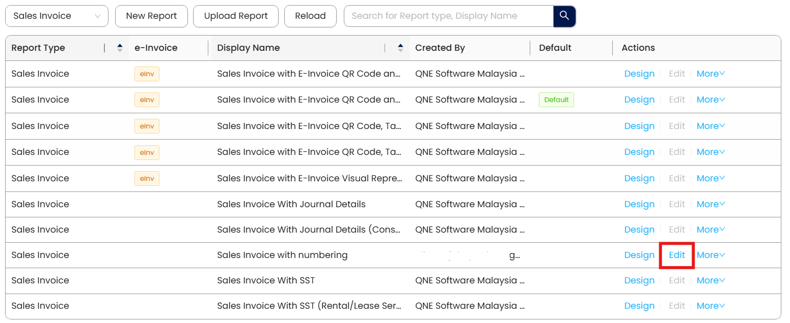This screenshot has width=790, height=323.
Task: Click the green Default badge
Action: (x=556, y=100)
